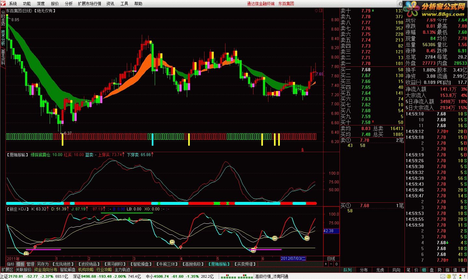The height and width of the screenshot is (279, 468).
Task: Open the 功能 menu
Action: click(27, 4)
